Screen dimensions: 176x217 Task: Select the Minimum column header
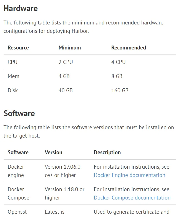70,48
